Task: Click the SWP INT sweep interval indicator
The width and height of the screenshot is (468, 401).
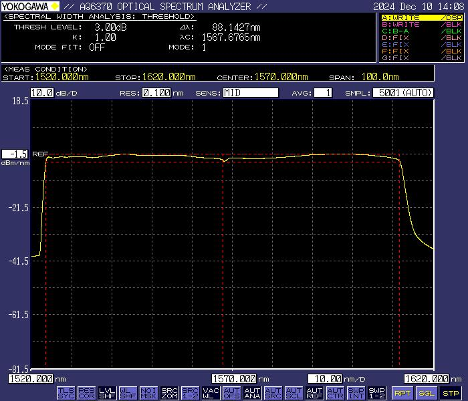Action: point(356,393)
